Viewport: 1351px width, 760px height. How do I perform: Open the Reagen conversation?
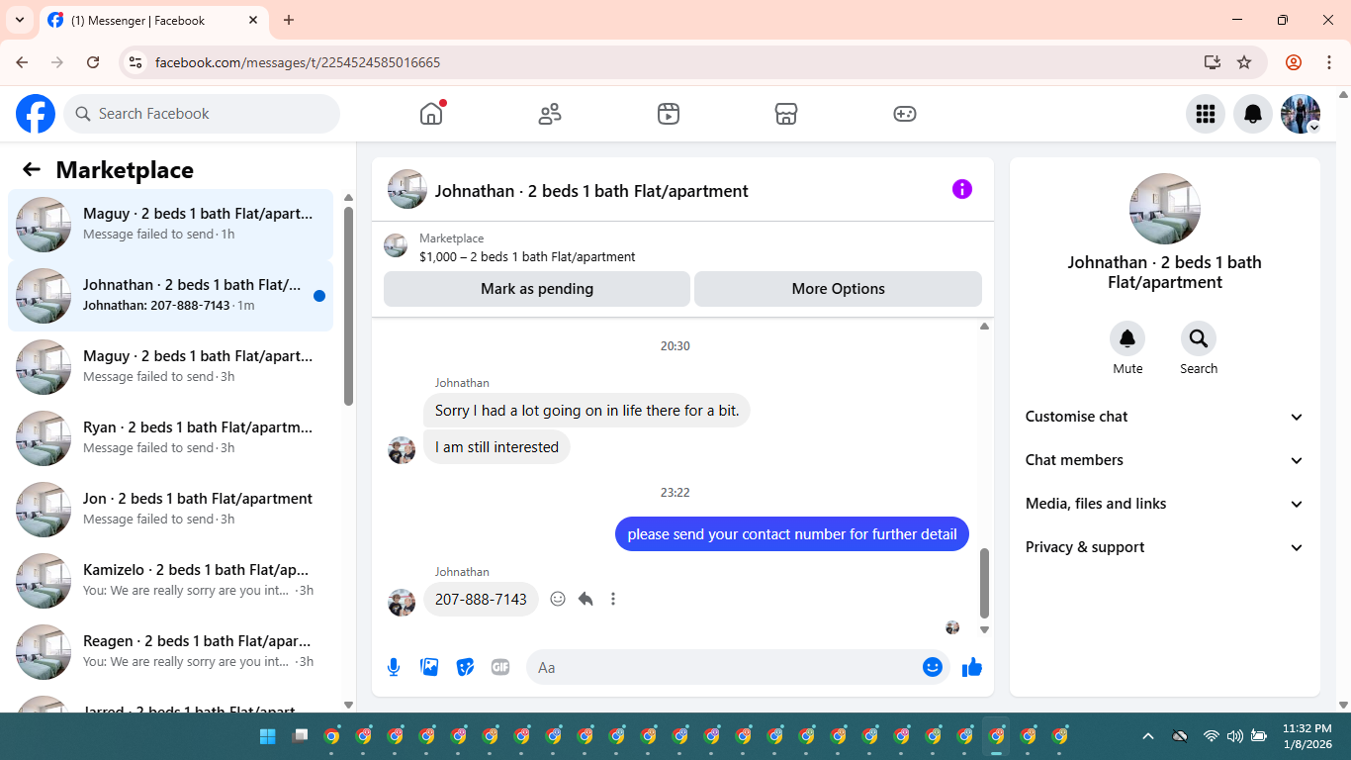[170, 652]
